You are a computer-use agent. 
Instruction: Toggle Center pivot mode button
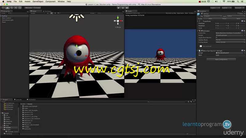pyautogui.click(x=29, y=8)
